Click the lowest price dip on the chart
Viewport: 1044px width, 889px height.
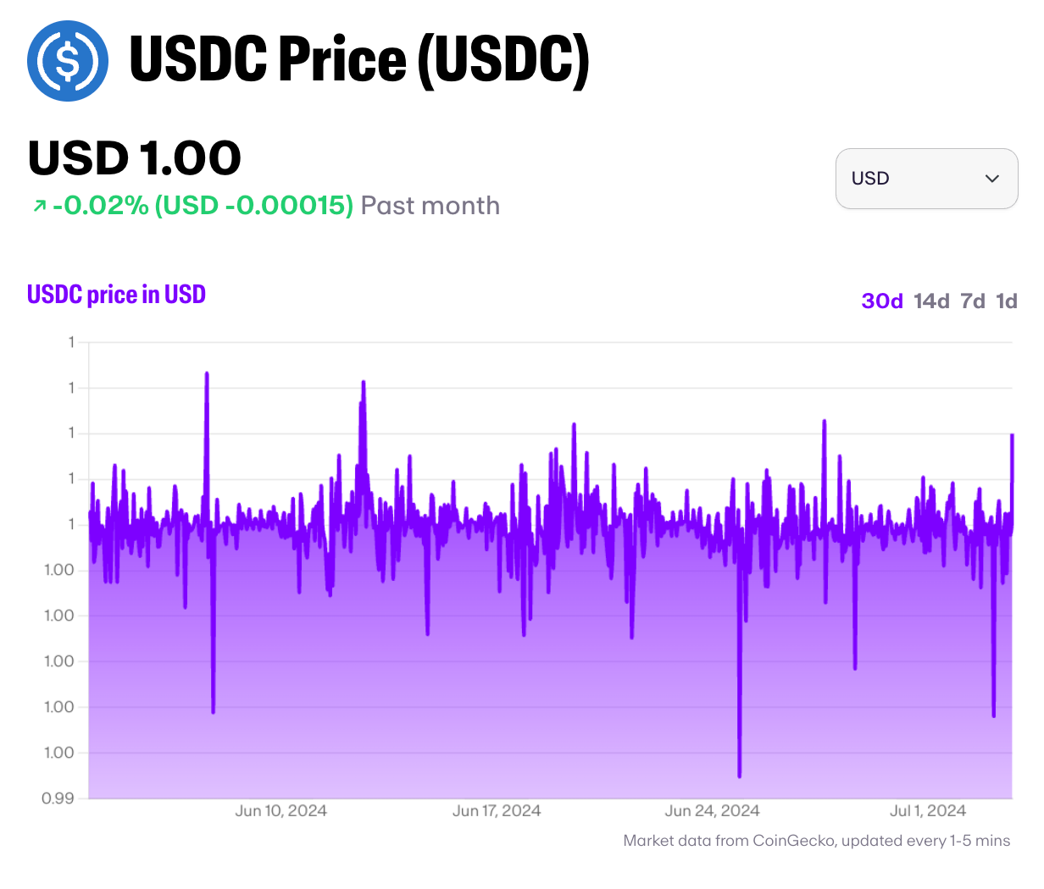[x=740, y=776]
